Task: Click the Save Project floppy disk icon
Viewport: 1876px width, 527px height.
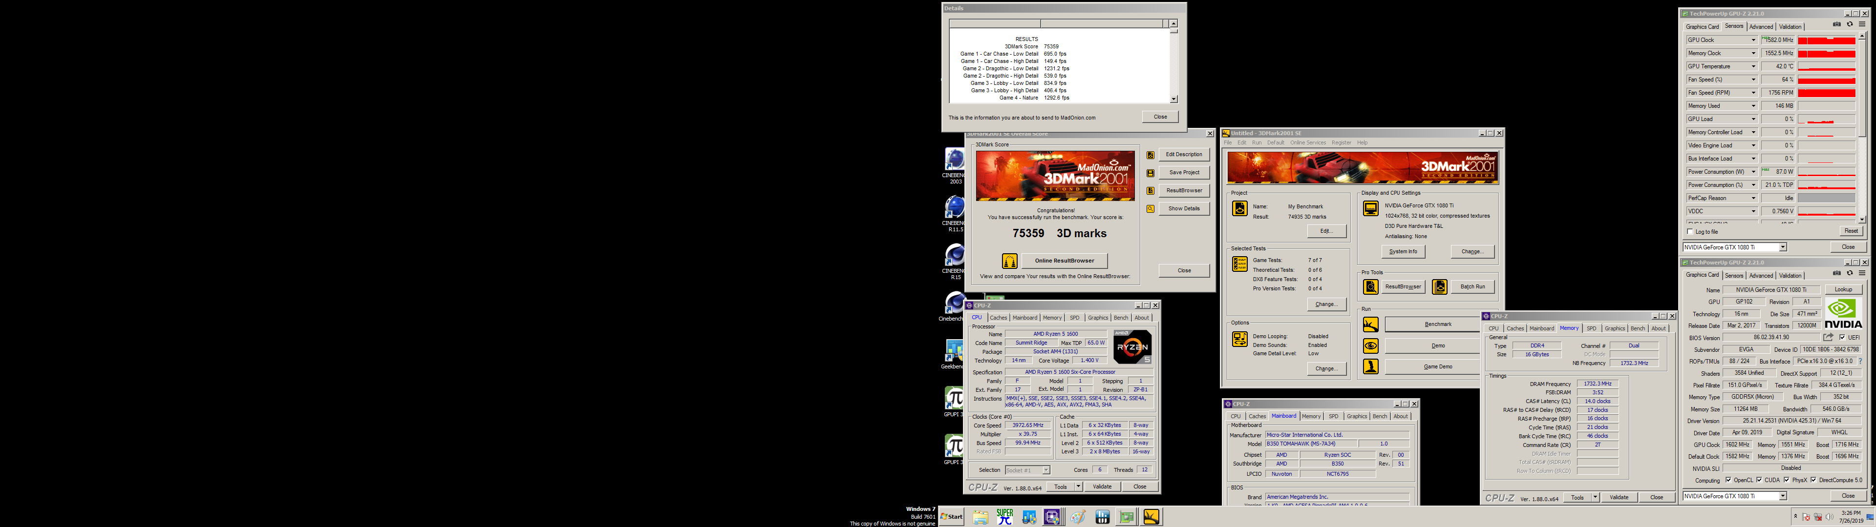Action: [x=1151, y=173]
